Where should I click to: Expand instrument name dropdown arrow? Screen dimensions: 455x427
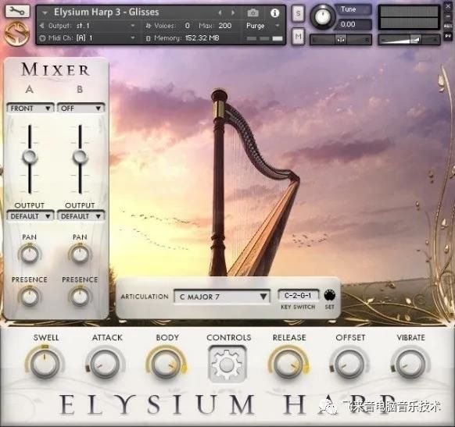click(x=45, y=13)
